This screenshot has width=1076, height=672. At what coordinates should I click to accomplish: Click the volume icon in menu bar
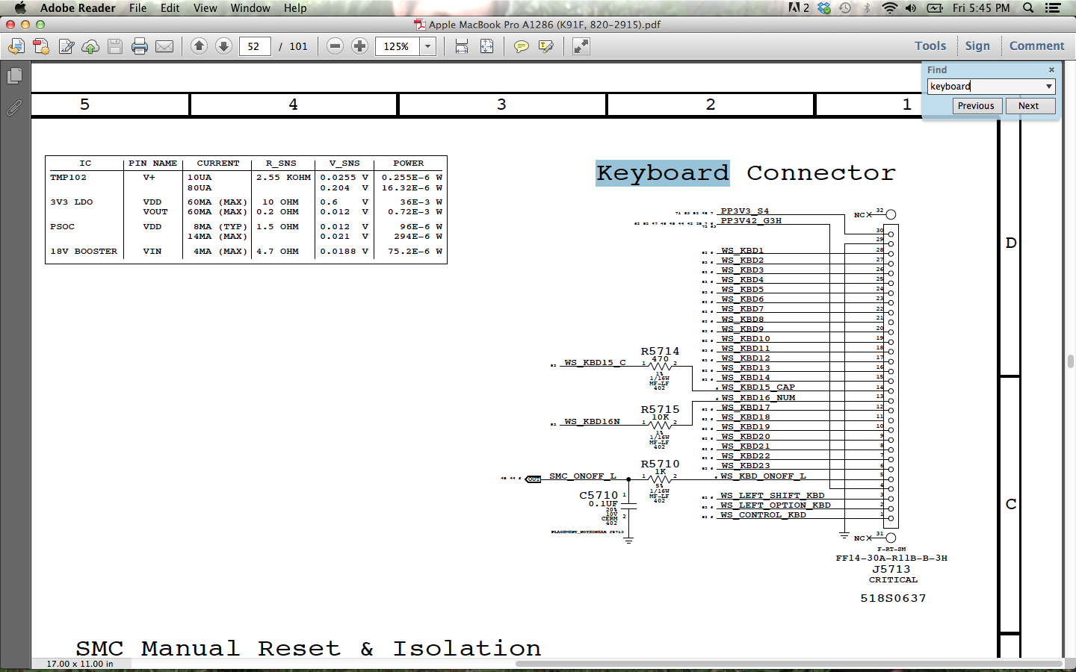[911, 8]
